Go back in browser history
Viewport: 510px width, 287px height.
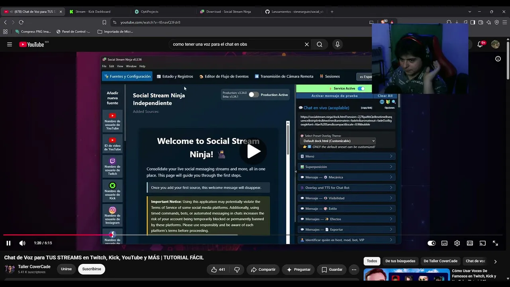click(6, 22)
